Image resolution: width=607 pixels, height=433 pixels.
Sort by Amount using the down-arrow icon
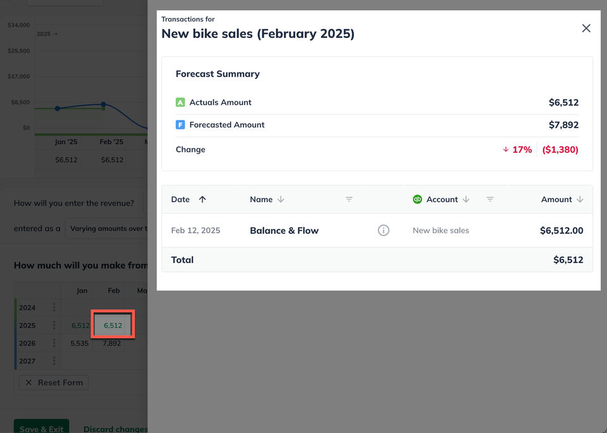pyautogui.click(x=580, y=199)
